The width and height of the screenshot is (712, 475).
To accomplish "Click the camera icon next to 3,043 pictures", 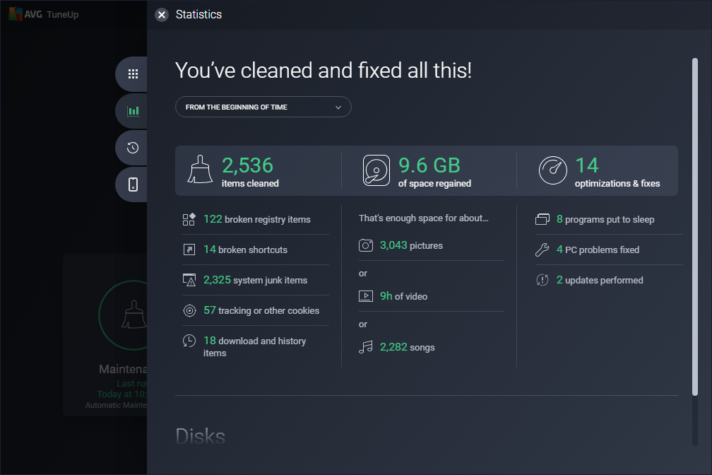I will pos(365,245).
